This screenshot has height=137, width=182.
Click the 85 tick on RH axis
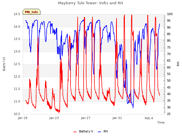[x=169, y=34]
